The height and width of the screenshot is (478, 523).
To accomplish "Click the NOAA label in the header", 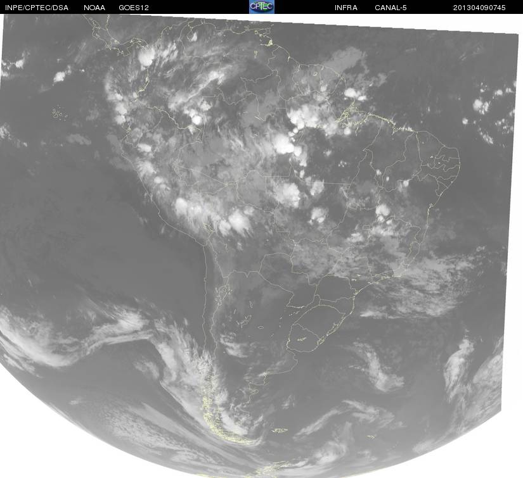I will [x=94, y=8].
